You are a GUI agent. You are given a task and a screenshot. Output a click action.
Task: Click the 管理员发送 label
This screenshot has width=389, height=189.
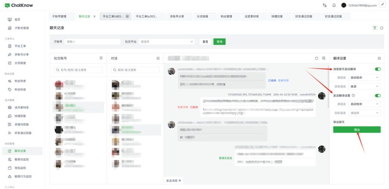pos(225,158)
